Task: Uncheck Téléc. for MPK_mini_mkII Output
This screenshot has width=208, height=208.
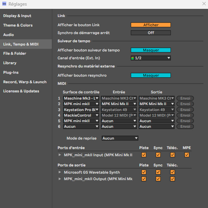Action: tap(173, 179)
